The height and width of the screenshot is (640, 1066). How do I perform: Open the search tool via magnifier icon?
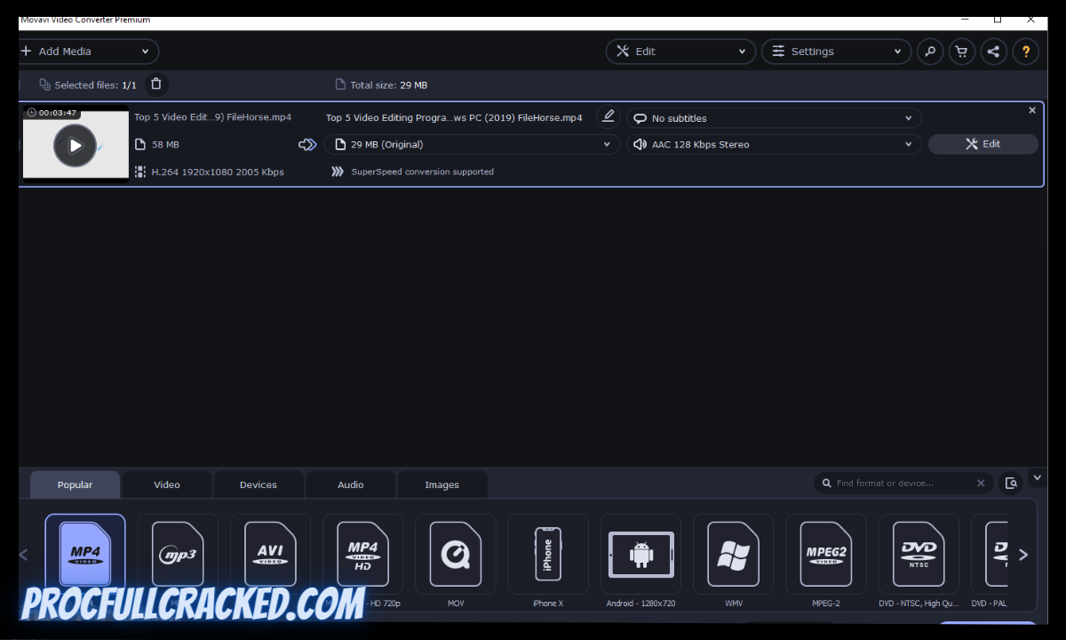click(929, 51)
